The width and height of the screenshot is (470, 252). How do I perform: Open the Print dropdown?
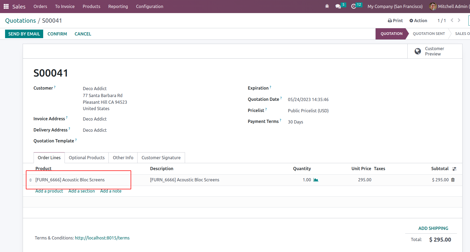click(x=395, y=21)
